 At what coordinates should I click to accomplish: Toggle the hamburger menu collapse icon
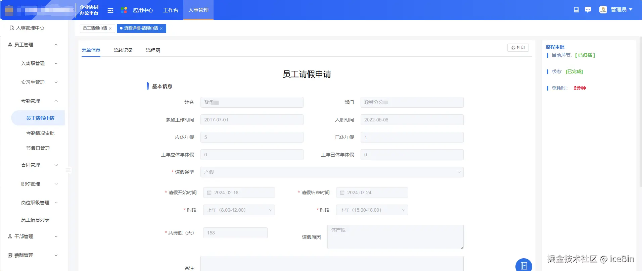110,10
